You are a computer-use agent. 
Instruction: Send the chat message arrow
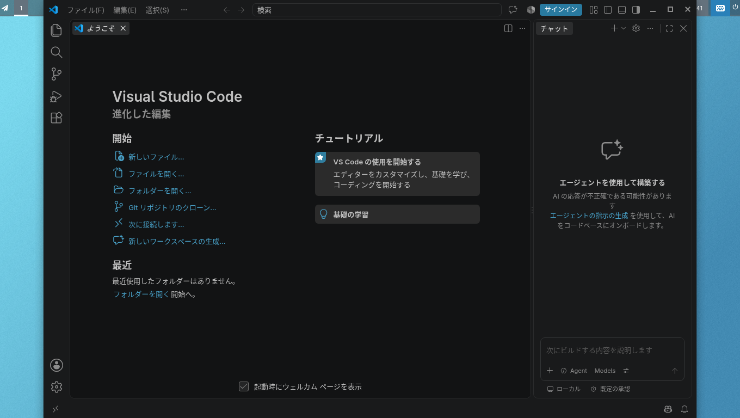675,371
